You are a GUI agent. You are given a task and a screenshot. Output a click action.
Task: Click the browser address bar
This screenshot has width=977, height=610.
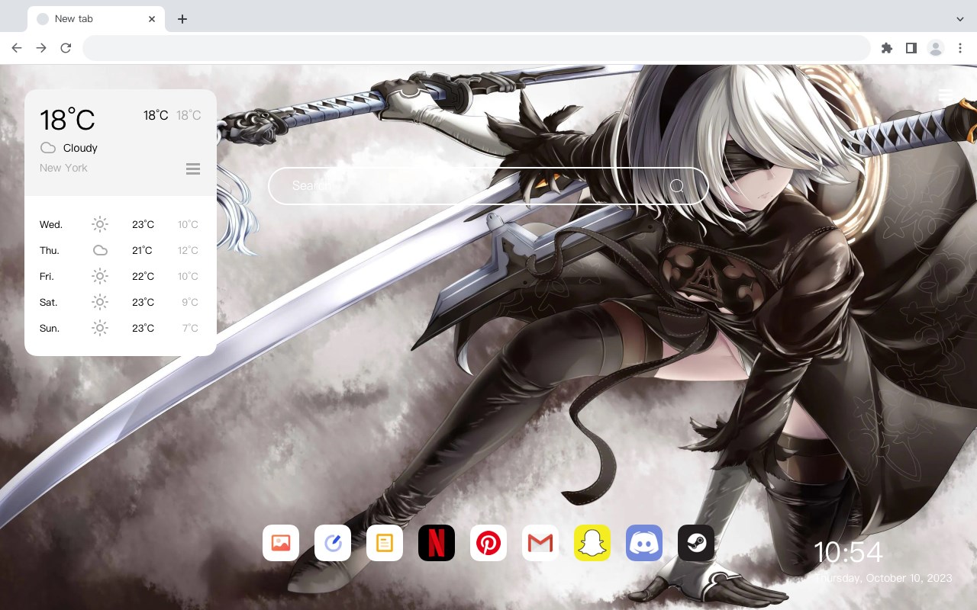476,48
